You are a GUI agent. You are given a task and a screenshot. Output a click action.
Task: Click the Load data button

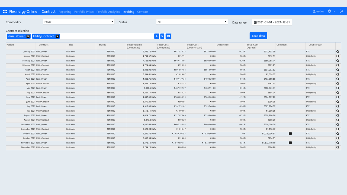click(x=258, y=36)
